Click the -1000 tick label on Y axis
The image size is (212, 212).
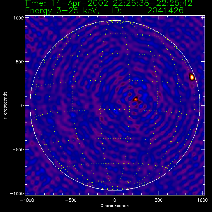(17, 193)
